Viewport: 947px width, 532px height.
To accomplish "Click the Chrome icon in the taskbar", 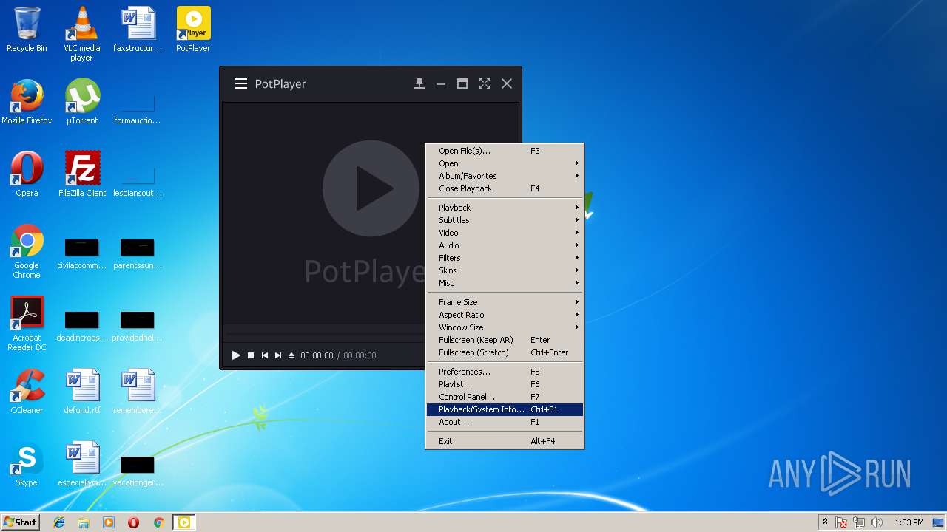I will click(x=158, y=522).
